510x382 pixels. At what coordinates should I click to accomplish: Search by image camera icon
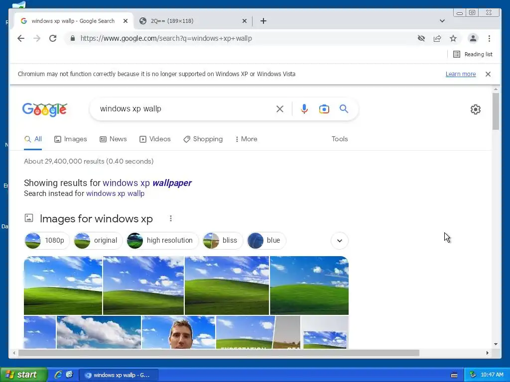pyautogui.click(x=324, y=109)
